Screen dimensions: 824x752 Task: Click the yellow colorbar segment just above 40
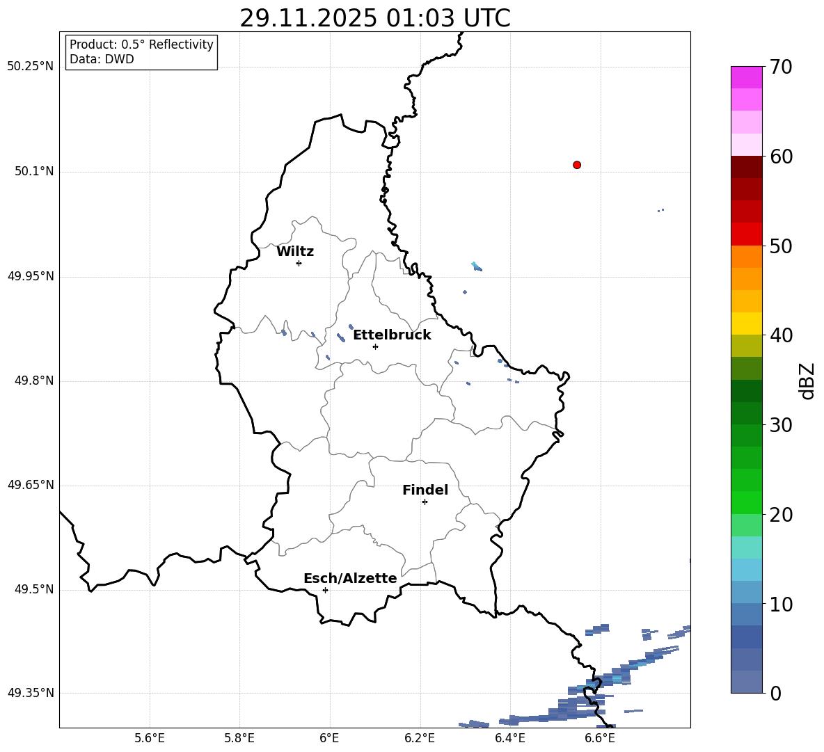pos(746,323)
